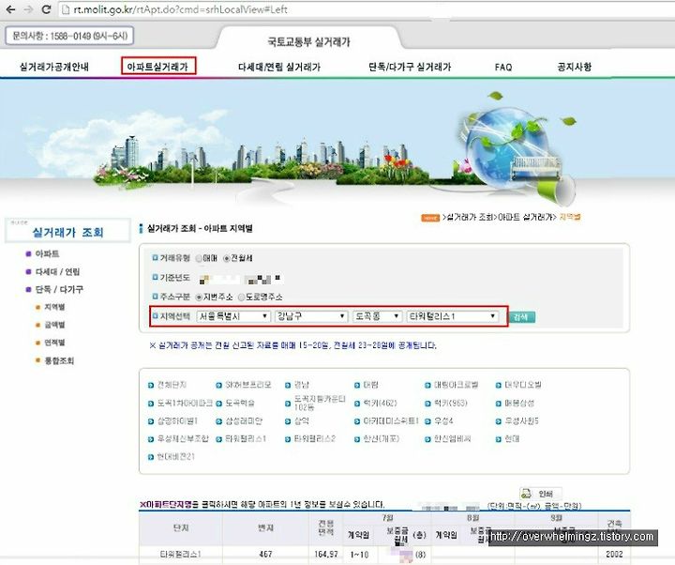The height and width of the screenshot is (565, 675).
Task: Select the 매매 radio button
Action: (199, 259)
